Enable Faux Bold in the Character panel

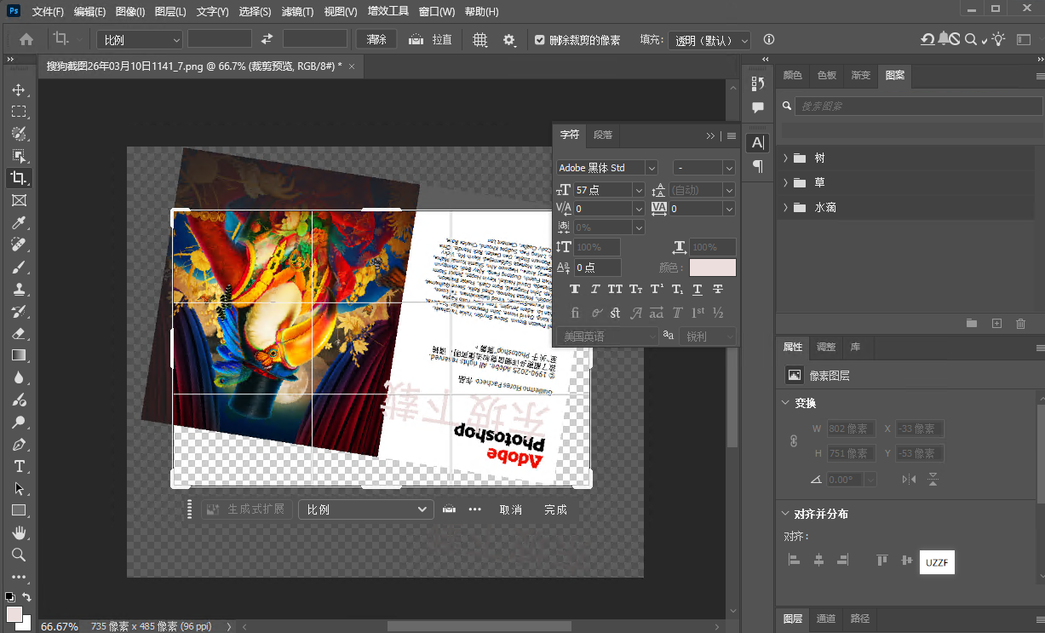pos(574,289)
